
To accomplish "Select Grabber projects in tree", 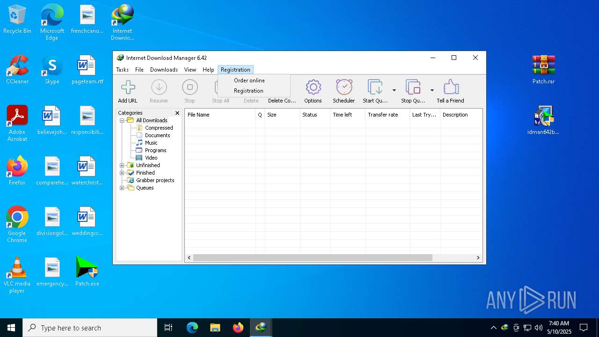I will 155,180.
